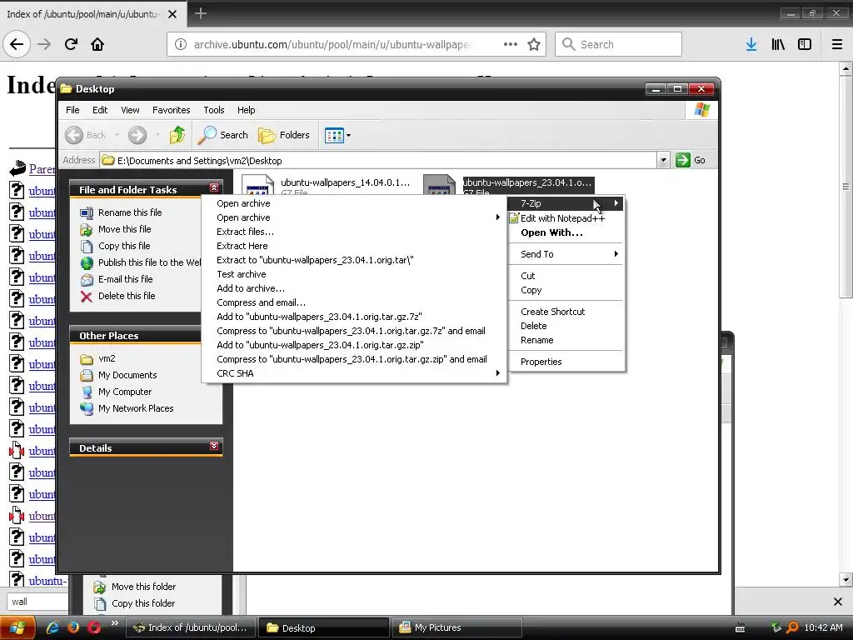
Task: Collapse File and Folder Tasks panel
Action: click(214, 187)
